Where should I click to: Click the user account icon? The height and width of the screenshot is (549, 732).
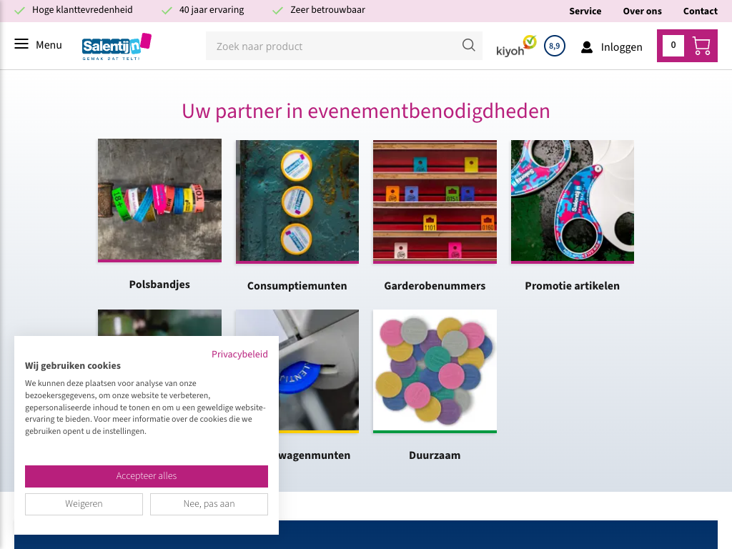pos(587,47)
